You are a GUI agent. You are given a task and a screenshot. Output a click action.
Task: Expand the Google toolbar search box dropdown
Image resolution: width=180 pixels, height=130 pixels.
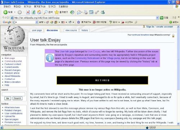coord(37,22)
